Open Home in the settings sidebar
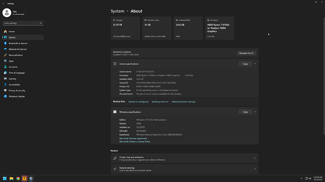The height and width of the screenshot is (182, 325). (23, 31)
